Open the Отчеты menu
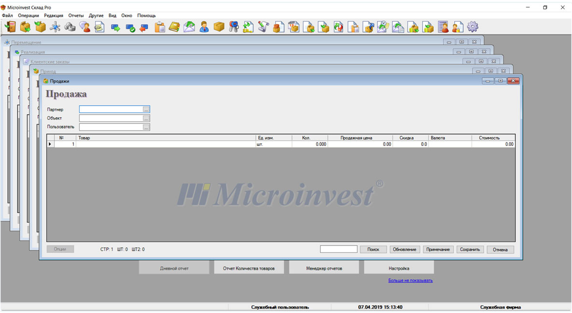 pyautogui.click(x=76, y=15)
